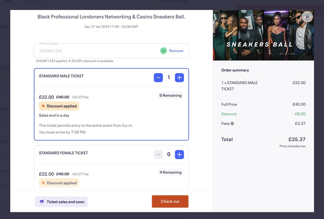This screenshot has width=324, height=219.
Task: Increase Standard Female Ticket quantity
Action: [x=179, y=155]
